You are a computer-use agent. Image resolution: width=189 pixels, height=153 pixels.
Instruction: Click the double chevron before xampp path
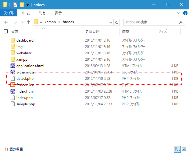point(41,22)
